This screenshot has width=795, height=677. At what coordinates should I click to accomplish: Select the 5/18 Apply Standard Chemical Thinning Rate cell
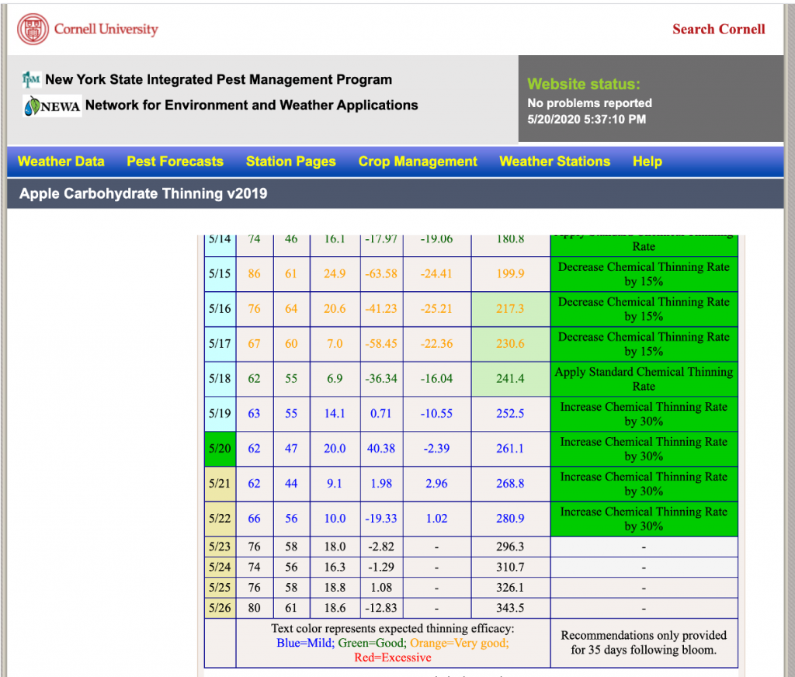644,379
